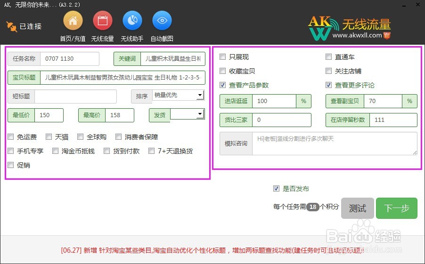Open the 自动截图 eye icon
The width and height of the screenshot is (425, 264).
point(162,21)
